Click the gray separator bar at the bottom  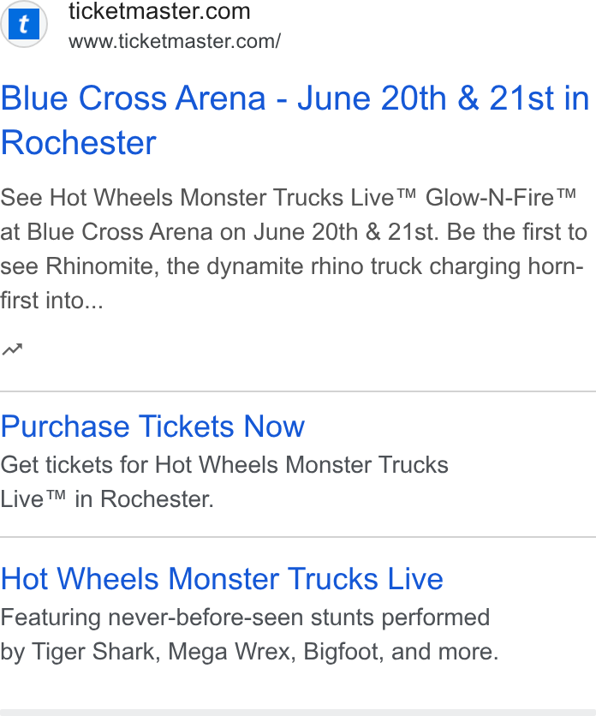pos(298,713)
